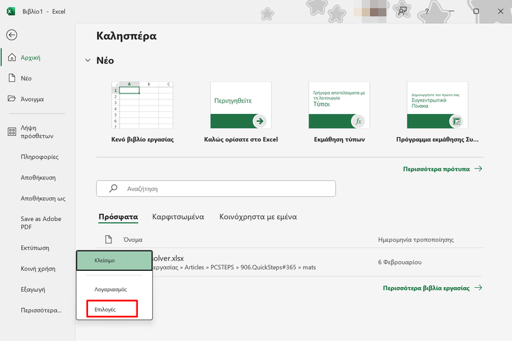Click the blurred user account picture
The image size is (512, 341).
click(x=370, y=12)
